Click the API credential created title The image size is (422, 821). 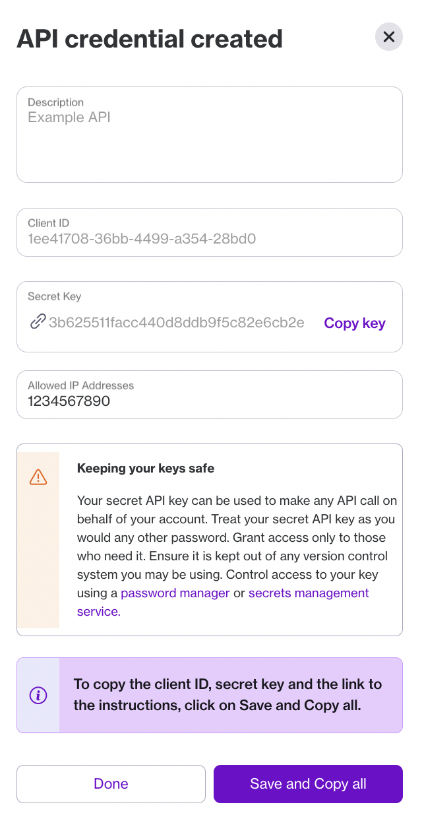point(150,38)
